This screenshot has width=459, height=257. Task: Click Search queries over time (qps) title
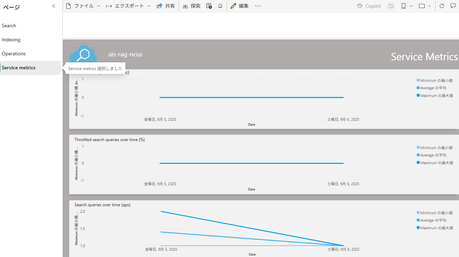[x=102, y=205]
